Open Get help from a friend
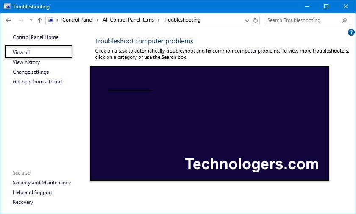Viewport: 356px width, 214px height. tap(37, 82)
